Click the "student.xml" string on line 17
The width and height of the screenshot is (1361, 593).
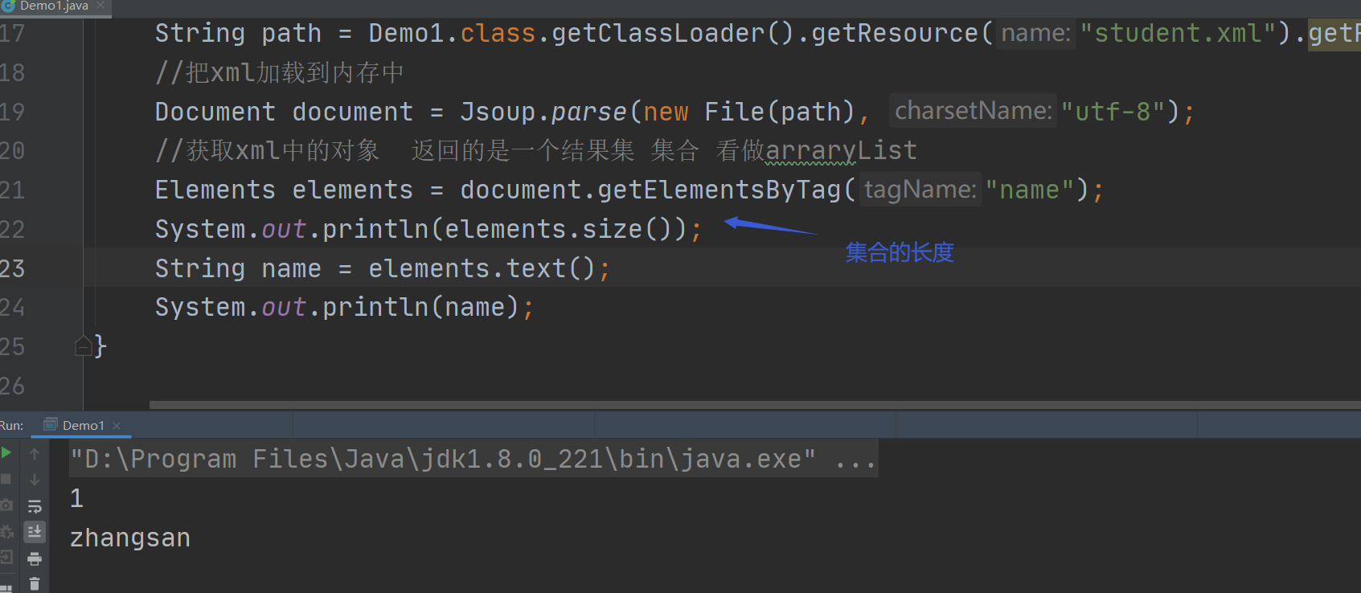tap(1179, 33)
